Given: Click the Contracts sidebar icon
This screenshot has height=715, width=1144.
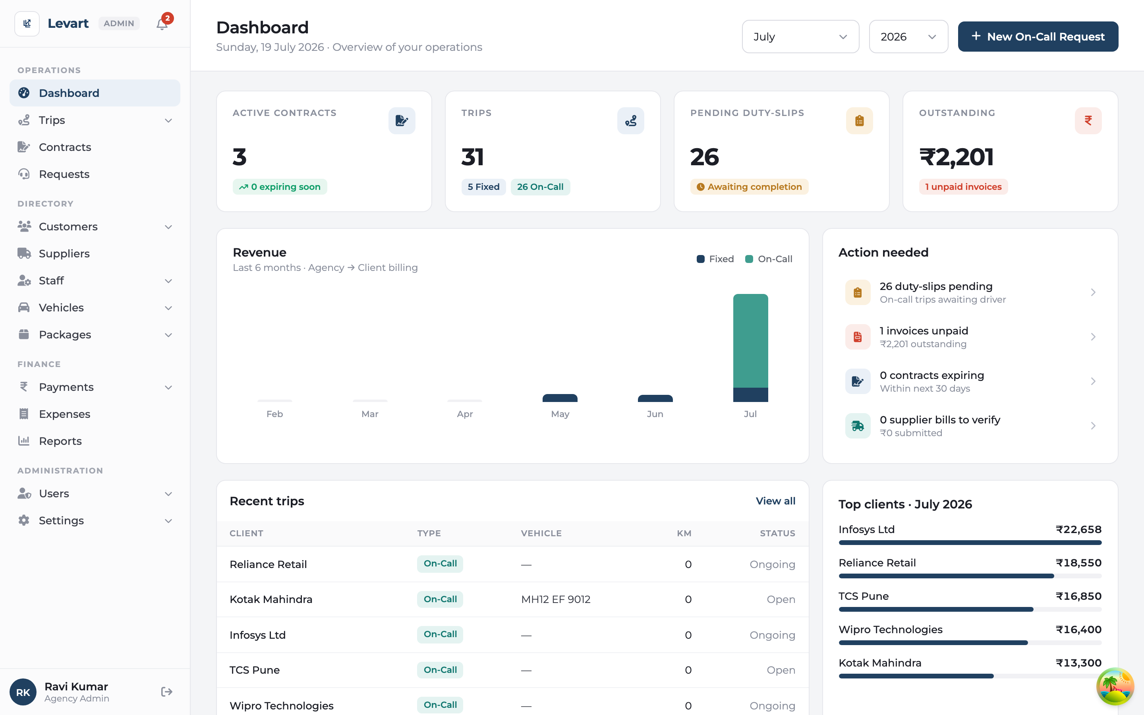Looking at the screenshot, I should pyautogui.click(x=24, y=147).
